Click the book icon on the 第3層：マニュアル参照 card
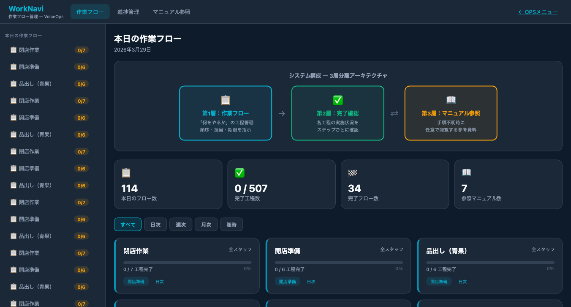The height and width of the screenshot is (307, 571). 451,100
